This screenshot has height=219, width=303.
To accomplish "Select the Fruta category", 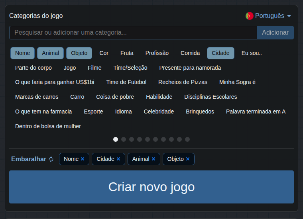I will click(x=127, y=53).
